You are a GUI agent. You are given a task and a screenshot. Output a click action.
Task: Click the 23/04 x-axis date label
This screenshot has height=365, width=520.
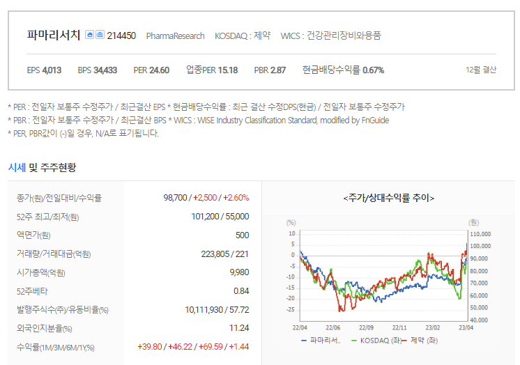tap(466, 327)
